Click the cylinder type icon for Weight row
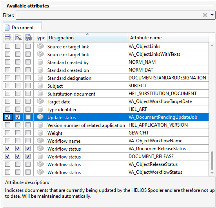Image resolution: width=216 pixels, height=208 pixels. click(40, 133)
